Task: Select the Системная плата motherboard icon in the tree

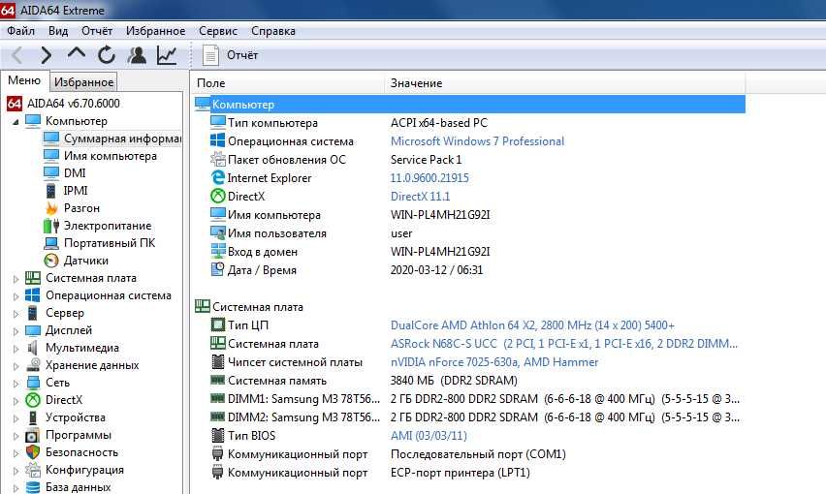Action: click(33, 278)
